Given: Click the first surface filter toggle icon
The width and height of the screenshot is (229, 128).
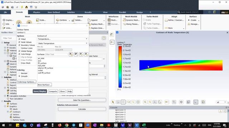Looking at the screenshot, I should pyautogui.click(x=71, y=54).
